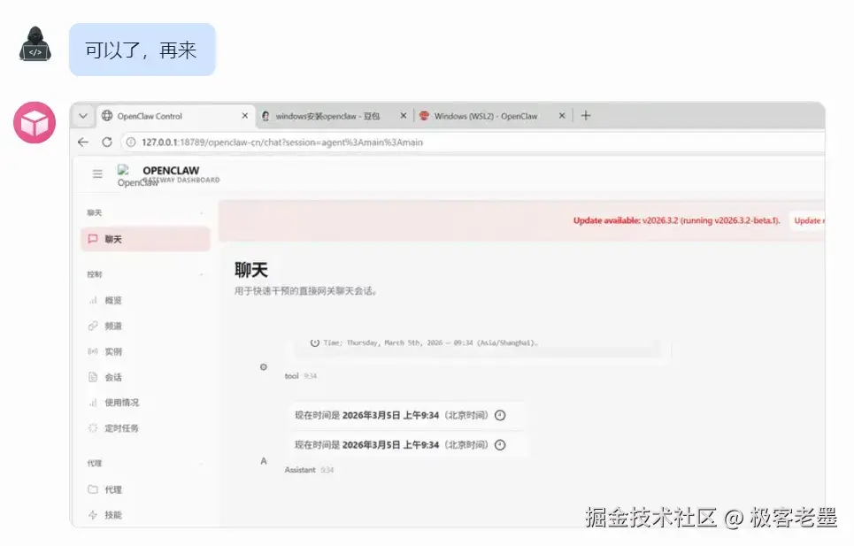This screenshot has width=854, height=546.
Task: Open the 概览 overview panel
Action: pyautogui.click(x=94, y=299)
